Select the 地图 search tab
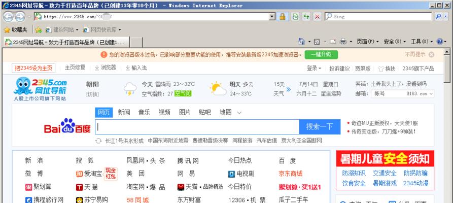 (225, 113)
